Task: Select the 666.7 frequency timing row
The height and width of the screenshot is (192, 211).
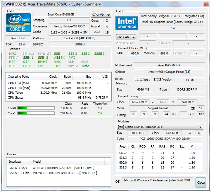Action: click(160, 153)
